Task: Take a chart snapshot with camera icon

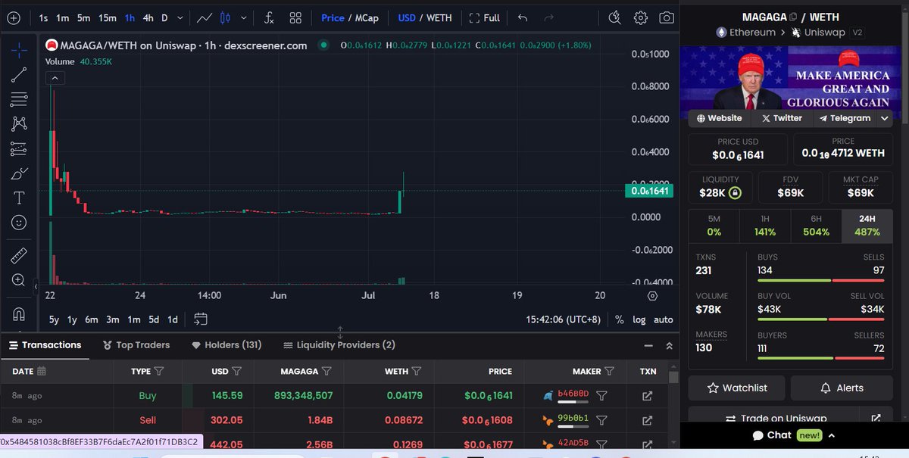Action: click(667, 17)
